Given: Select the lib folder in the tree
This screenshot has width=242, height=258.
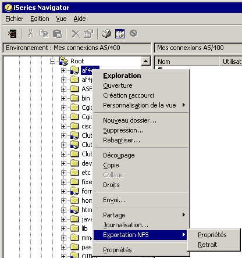Looking at the screenshot, I should 84,228.
